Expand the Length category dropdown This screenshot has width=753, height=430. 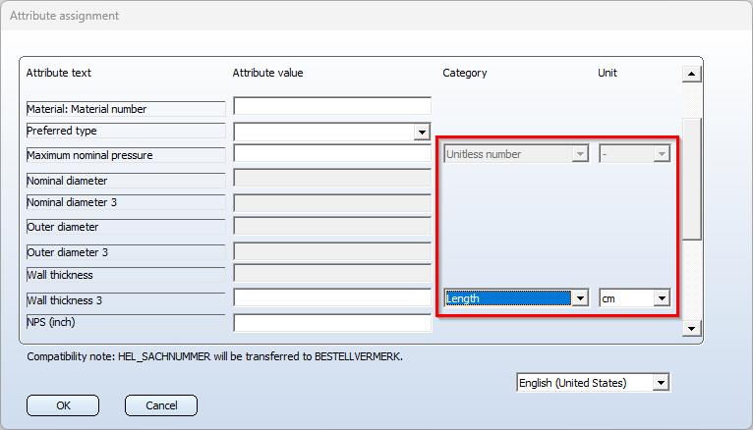580,298
